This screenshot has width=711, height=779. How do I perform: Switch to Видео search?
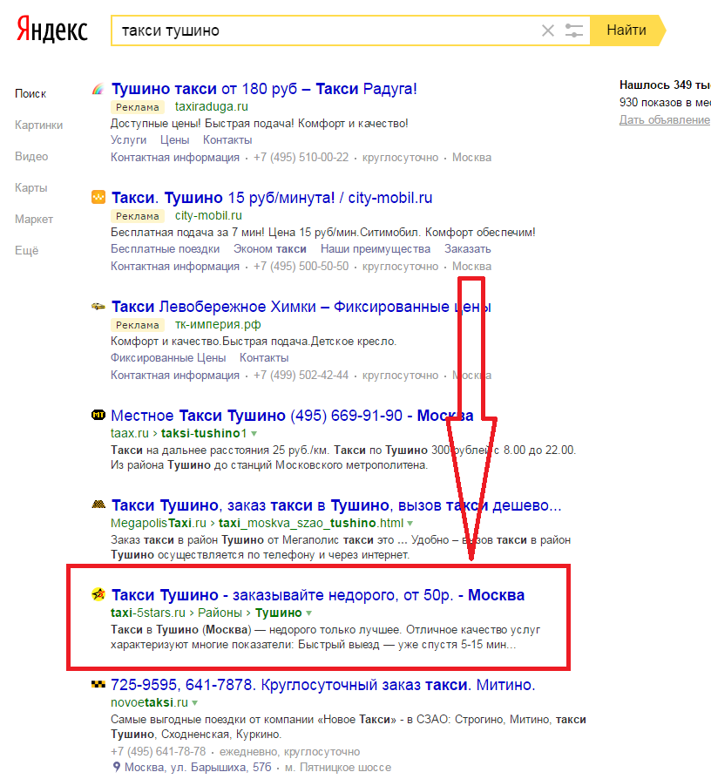[x=31, y=156]
